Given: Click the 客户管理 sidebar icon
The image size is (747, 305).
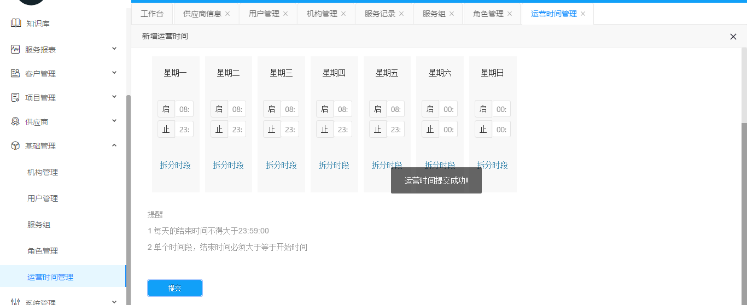Looking at the screenshot, I should tap(15, 73).
